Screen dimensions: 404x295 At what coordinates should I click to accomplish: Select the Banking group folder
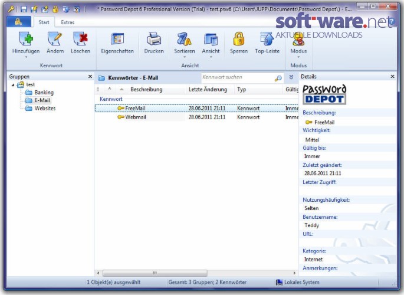point(44,93)
